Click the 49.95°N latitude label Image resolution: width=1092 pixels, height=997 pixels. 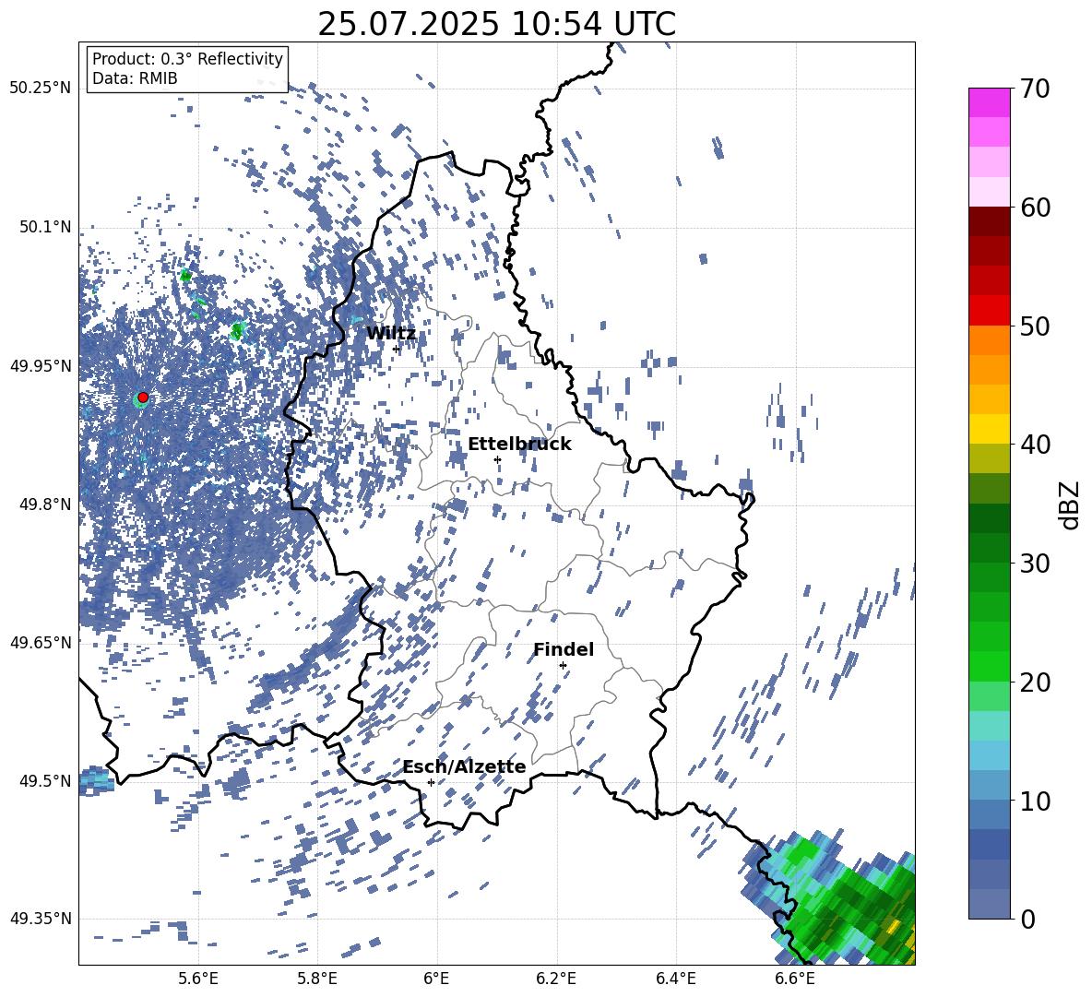(41, 365)
